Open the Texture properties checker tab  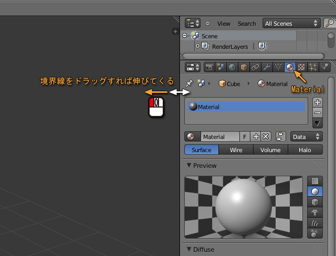click(x=301, y=67)
